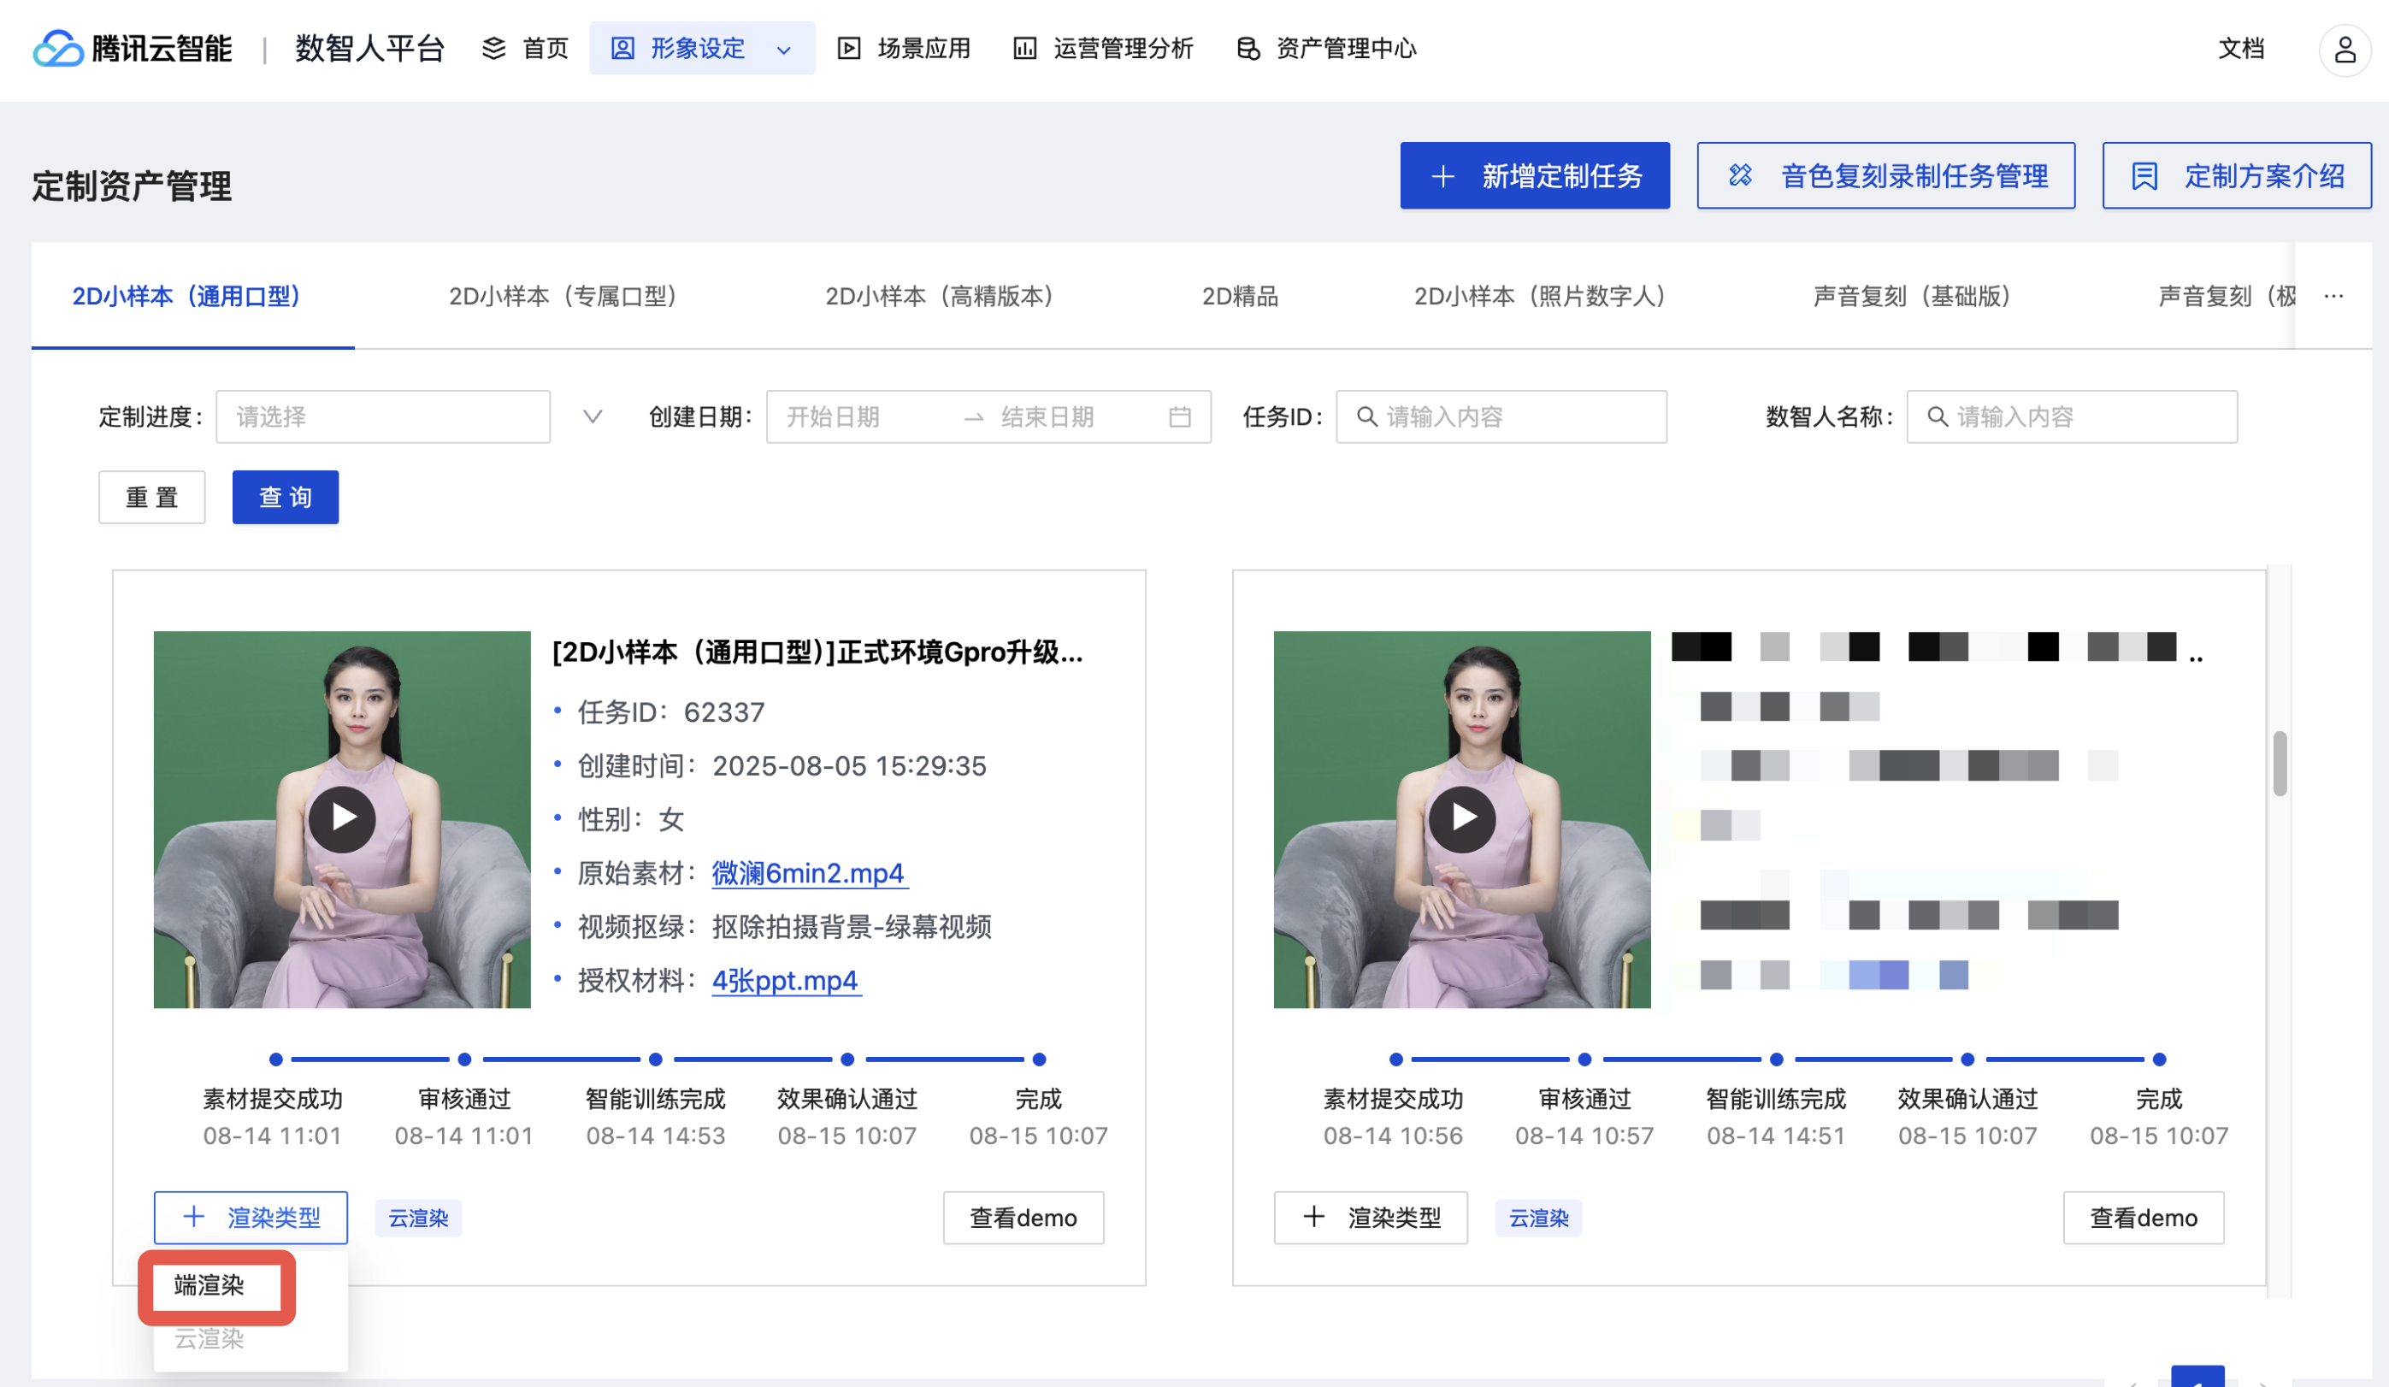Go to 资产管理中心 in navigation

coord(1326,49)
